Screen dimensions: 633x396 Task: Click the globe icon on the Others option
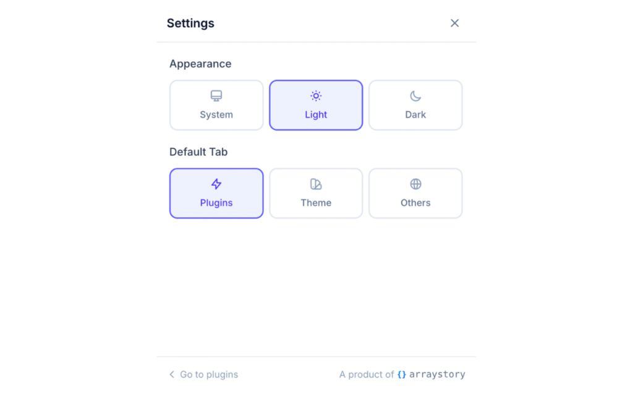[415, 184]
